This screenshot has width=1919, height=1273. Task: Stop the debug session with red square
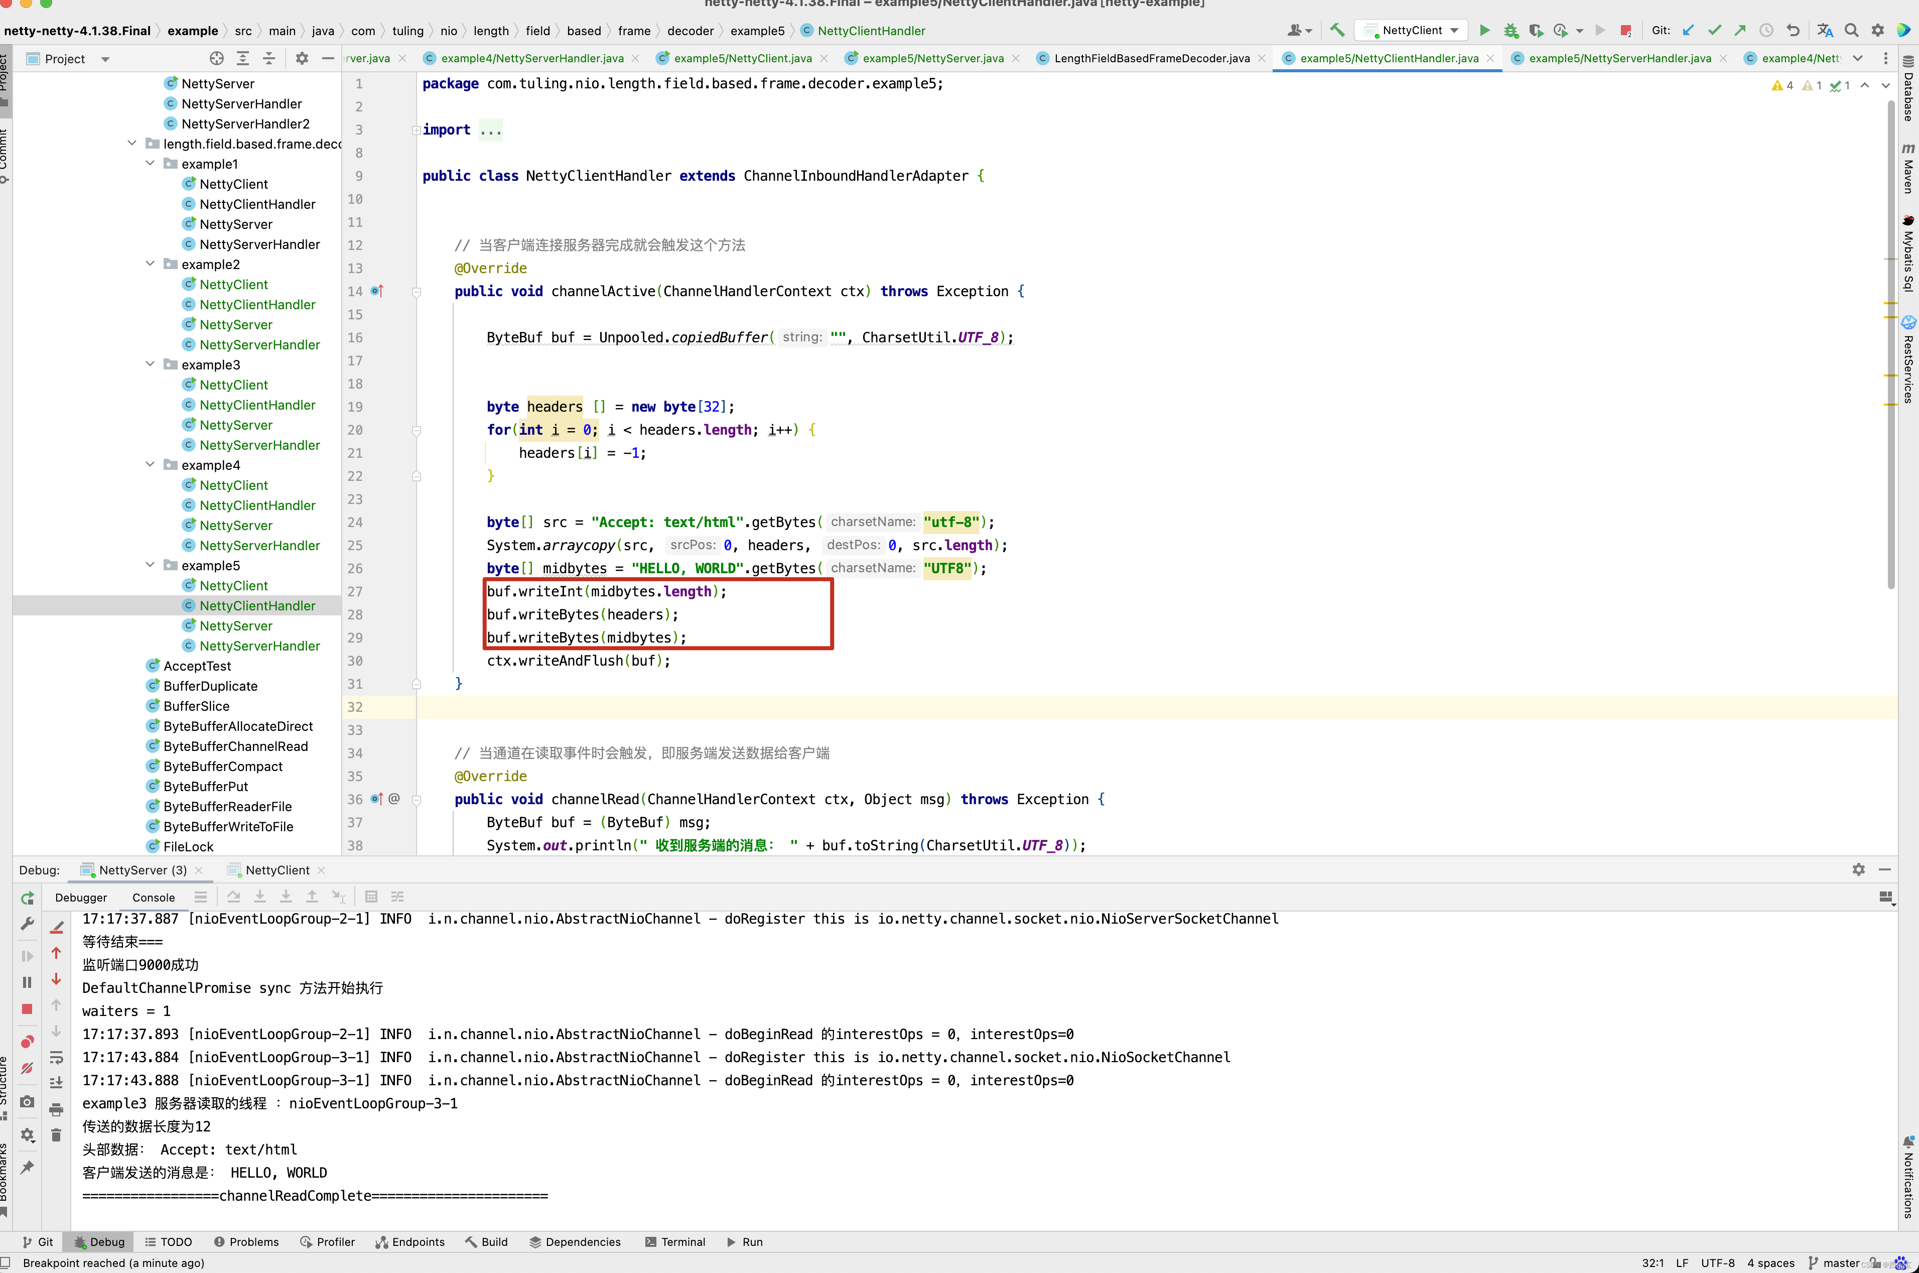27,1009
